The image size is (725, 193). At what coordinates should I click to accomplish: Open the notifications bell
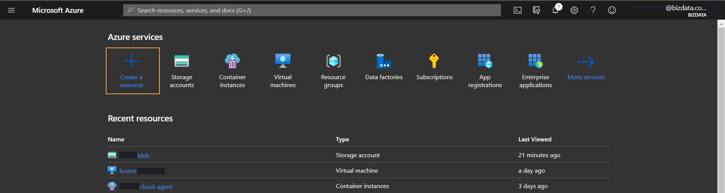click(x=555, y=10)
